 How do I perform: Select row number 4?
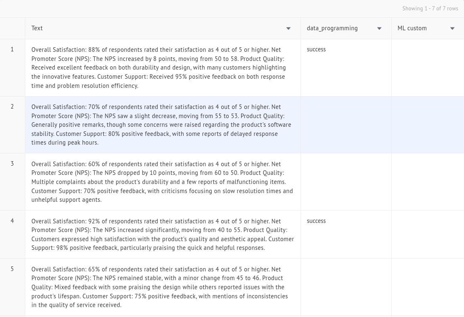click(12, 221)
